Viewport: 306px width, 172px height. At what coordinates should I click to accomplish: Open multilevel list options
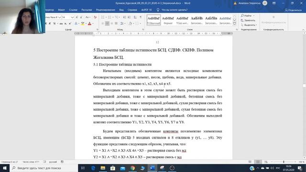(x=117, y=17)
